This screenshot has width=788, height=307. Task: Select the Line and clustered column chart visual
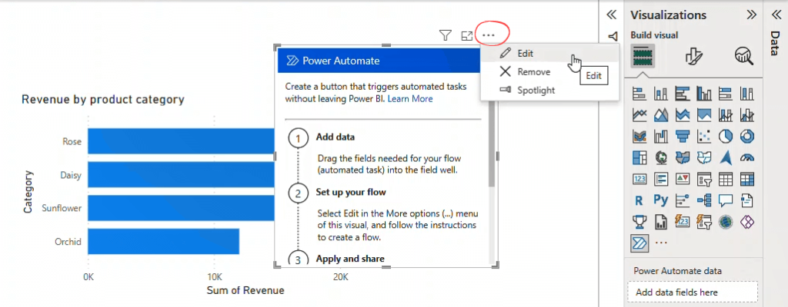tap(748, 115)
